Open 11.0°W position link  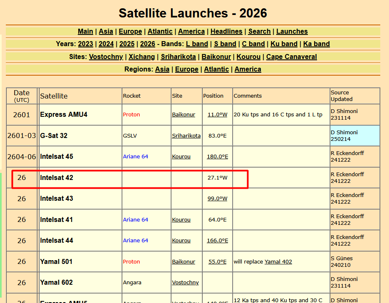(217, 114)
